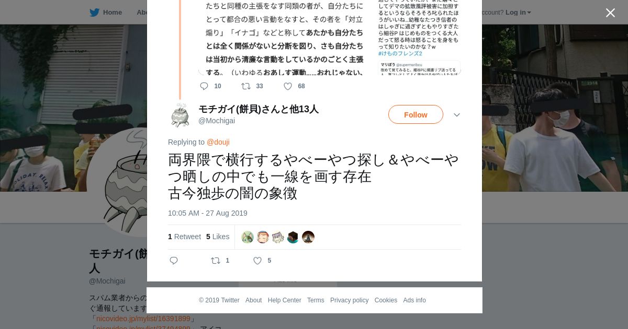The image size is (628, 329).
Task: Like the main tweet with 5 likes
Action: tap(257, 261)
